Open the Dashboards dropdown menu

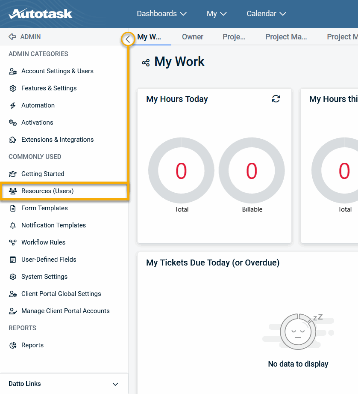click(x=162, y=14)
